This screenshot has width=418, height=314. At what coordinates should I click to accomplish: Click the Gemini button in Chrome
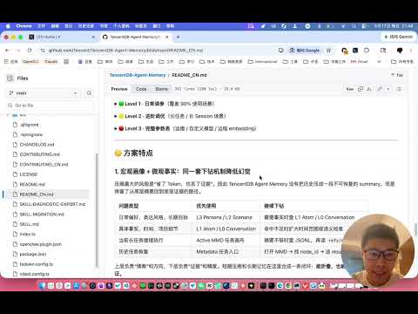(x=398, y=37)
